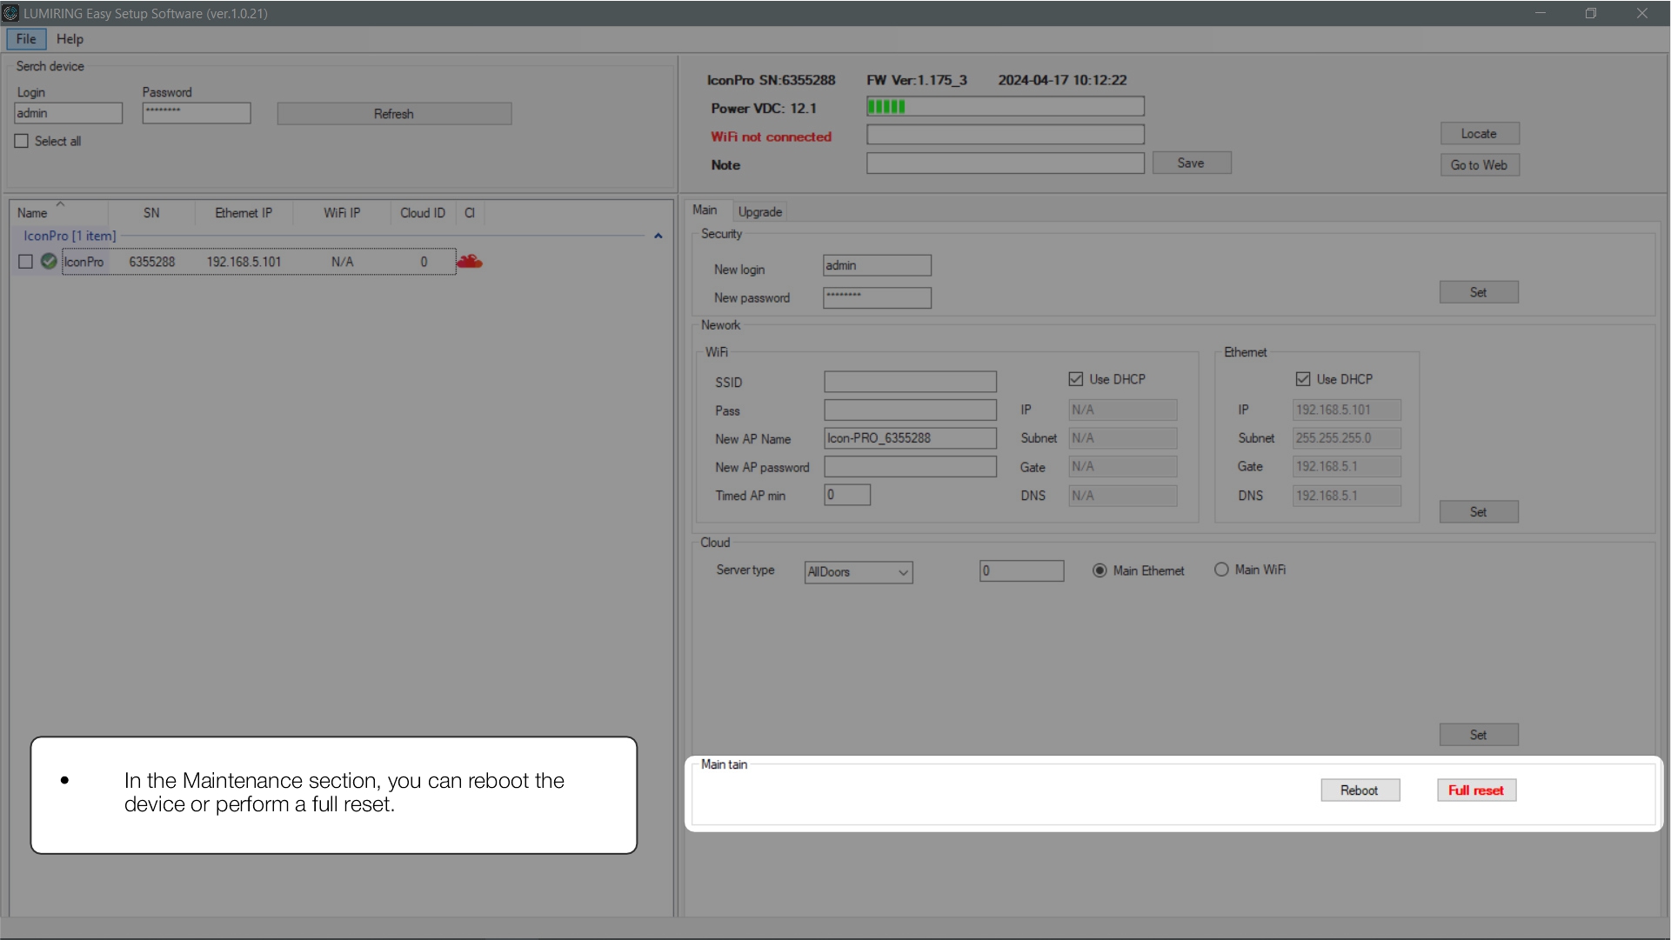Viewport: 1671px width, 940px height.
Task: Select the IconPro device name in list
Action: pyautogui.click(x=84, y=262)
